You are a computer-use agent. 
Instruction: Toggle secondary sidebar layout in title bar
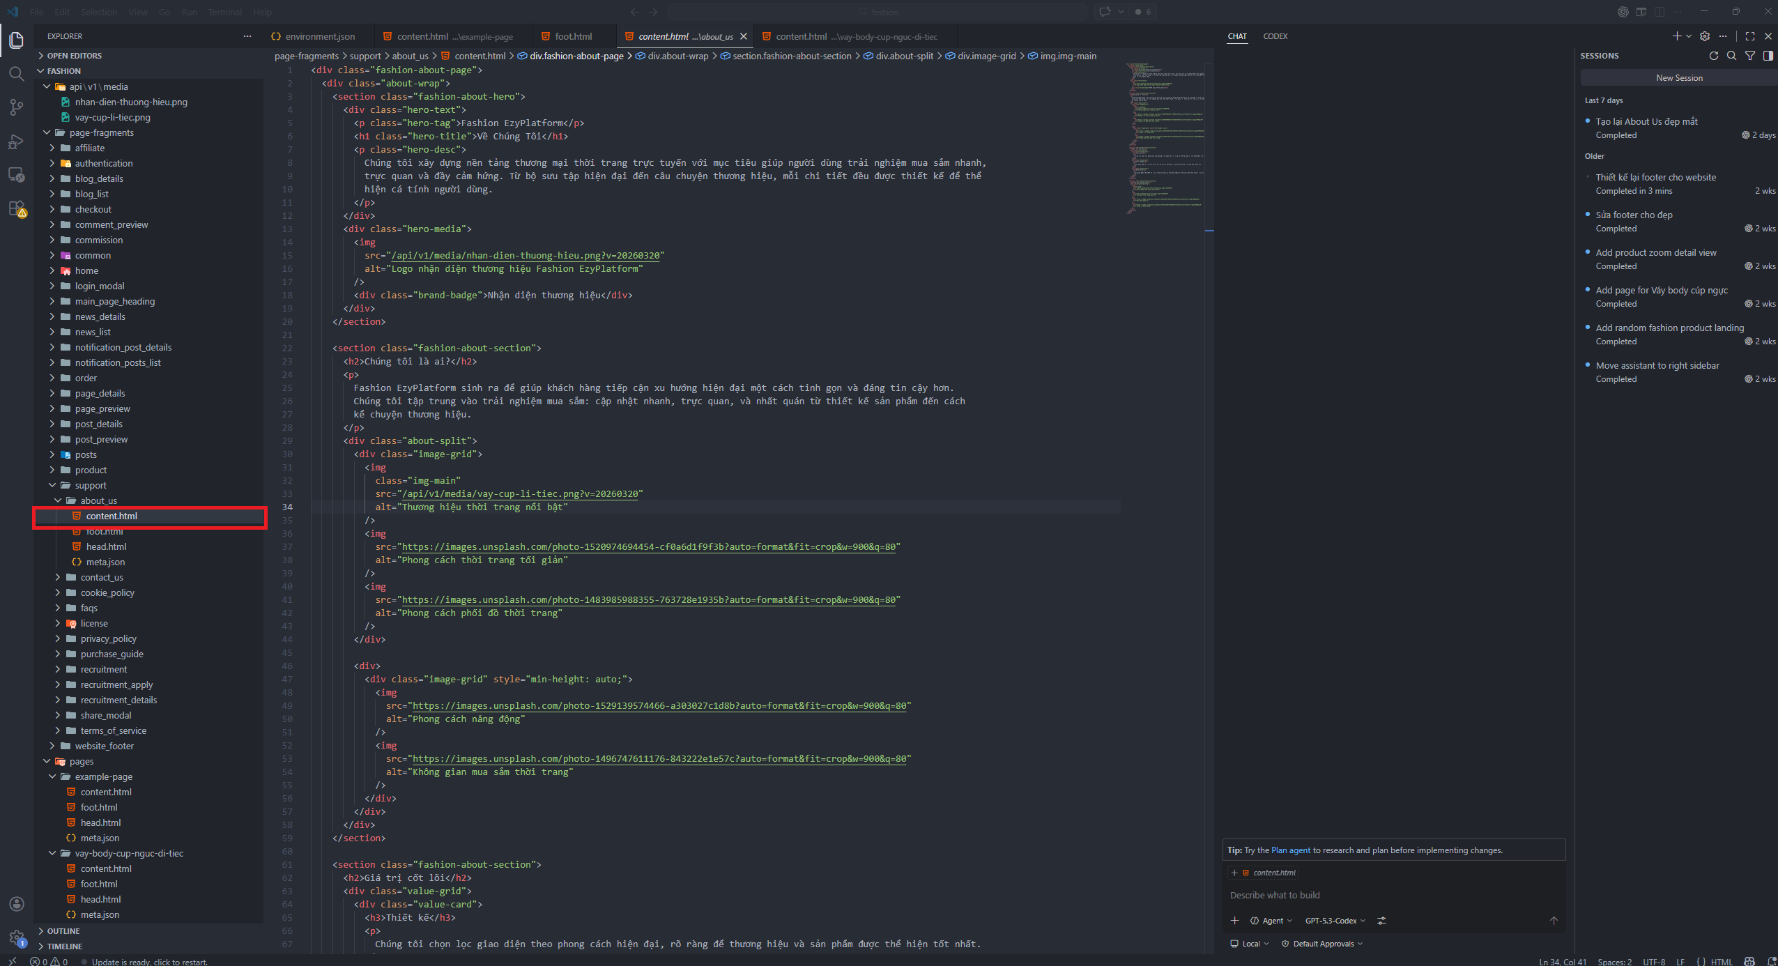[1660, 12]
